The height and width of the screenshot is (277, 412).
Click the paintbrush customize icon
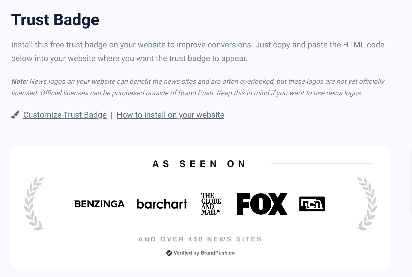point(15,115)
